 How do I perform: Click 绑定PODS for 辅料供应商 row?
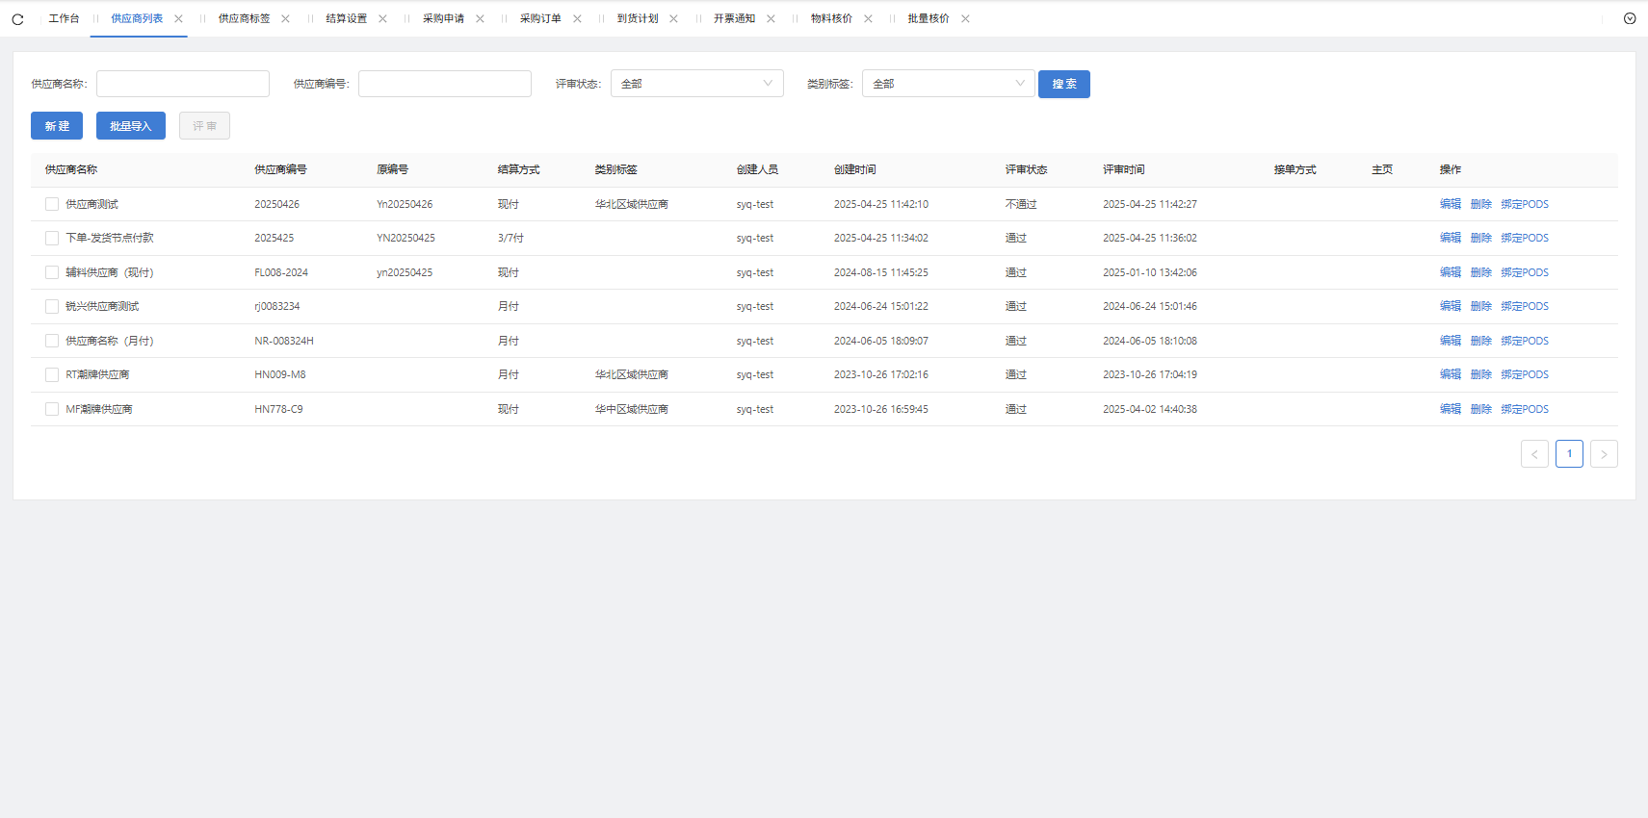[x=1525, y=272]
